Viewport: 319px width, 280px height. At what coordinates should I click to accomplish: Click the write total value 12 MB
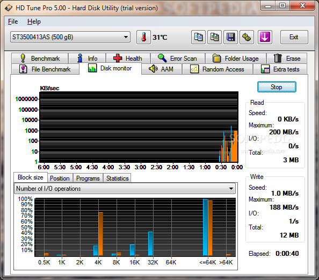click(289, 235)
